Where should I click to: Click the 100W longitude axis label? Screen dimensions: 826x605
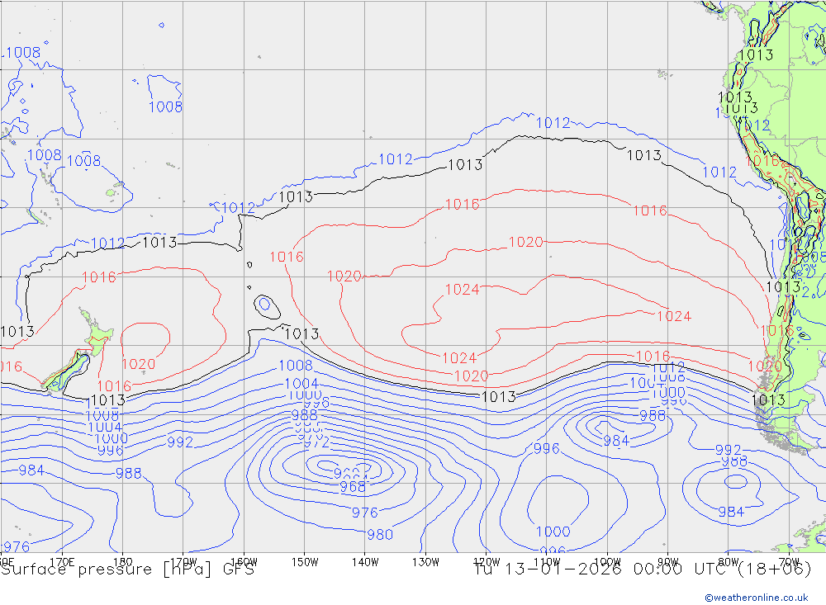(607, 562)
